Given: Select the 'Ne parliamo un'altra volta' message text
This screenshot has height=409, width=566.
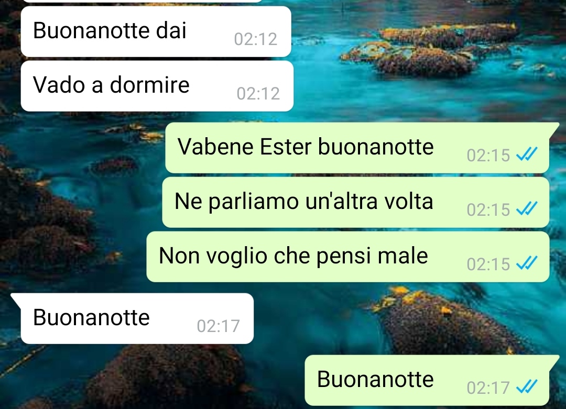Looking at the screenshot, I should (x=303, y=201).
